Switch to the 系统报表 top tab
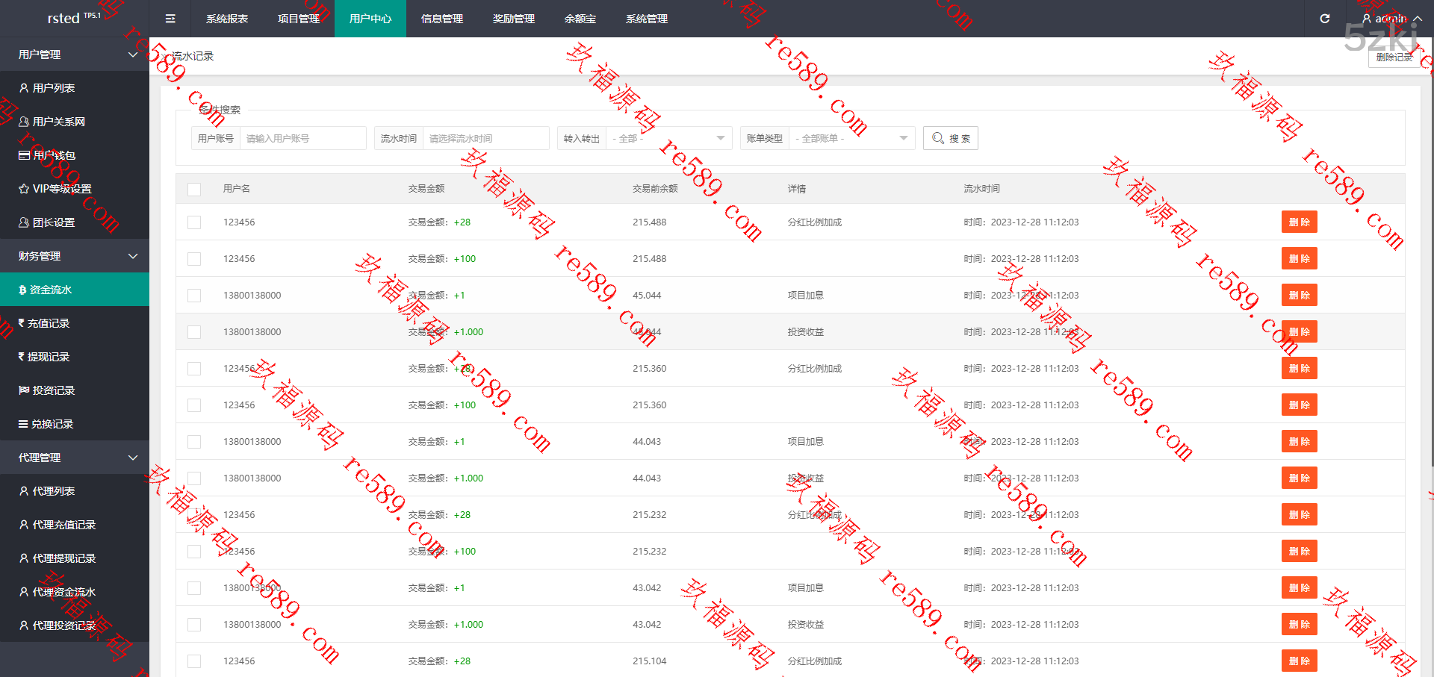 (x=227, y=19)
